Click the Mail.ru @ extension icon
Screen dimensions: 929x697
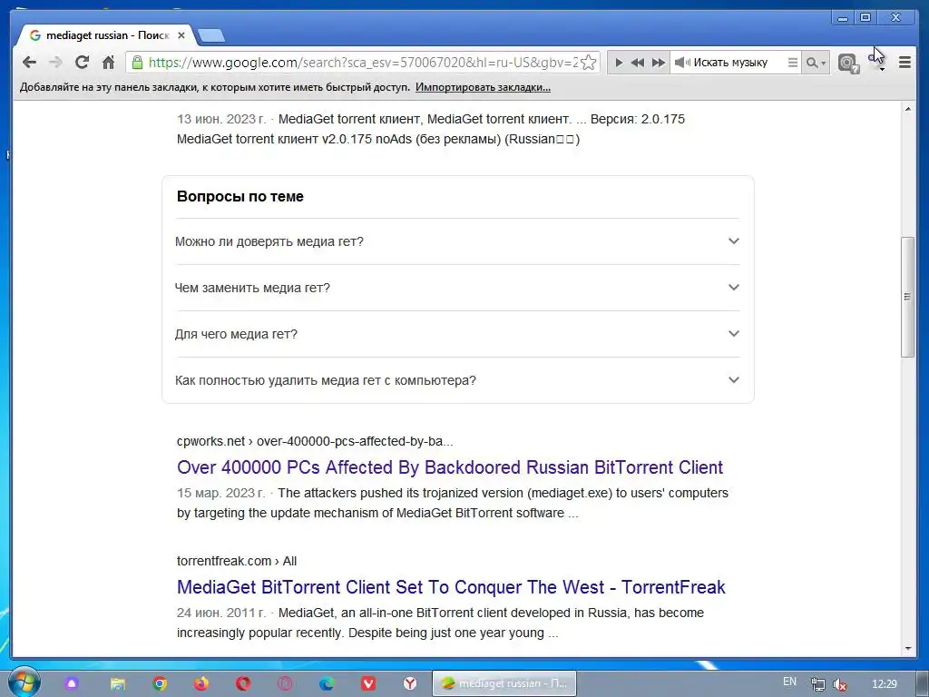pos(848,63)
